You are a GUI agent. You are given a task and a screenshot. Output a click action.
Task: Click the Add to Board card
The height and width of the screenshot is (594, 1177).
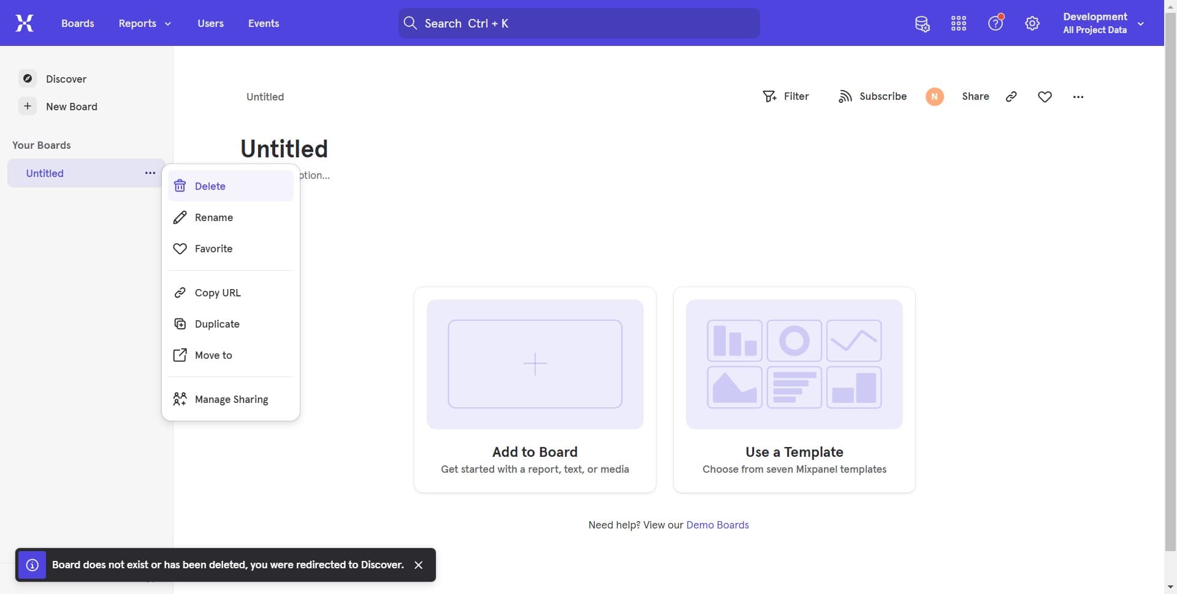pos(534,389)
